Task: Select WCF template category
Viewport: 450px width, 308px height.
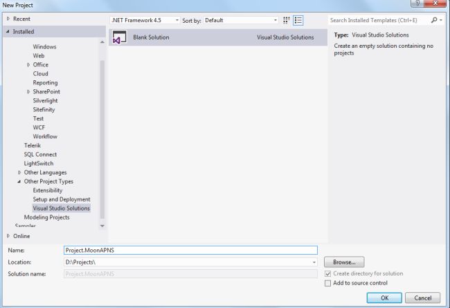Action: (39, 127)
